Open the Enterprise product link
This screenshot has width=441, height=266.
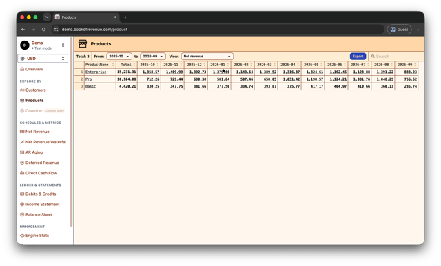pos(96,72)
